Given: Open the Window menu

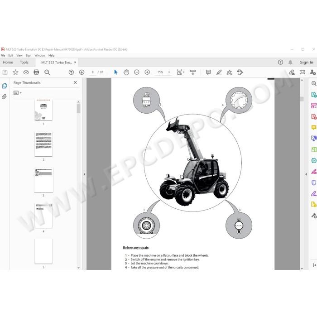Looking at the screenshot, I should pyautogui.click(x=40, y=55).
